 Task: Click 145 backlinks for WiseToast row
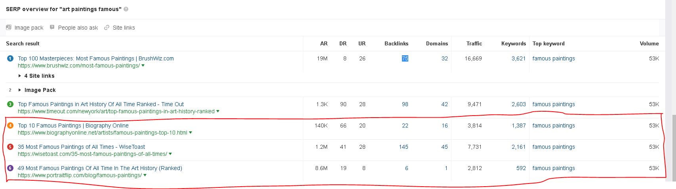[x=404, y=147]
